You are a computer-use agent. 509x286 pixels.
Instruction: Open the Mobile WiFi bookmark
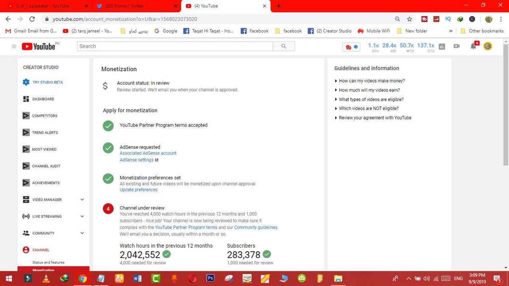point(375,31)
